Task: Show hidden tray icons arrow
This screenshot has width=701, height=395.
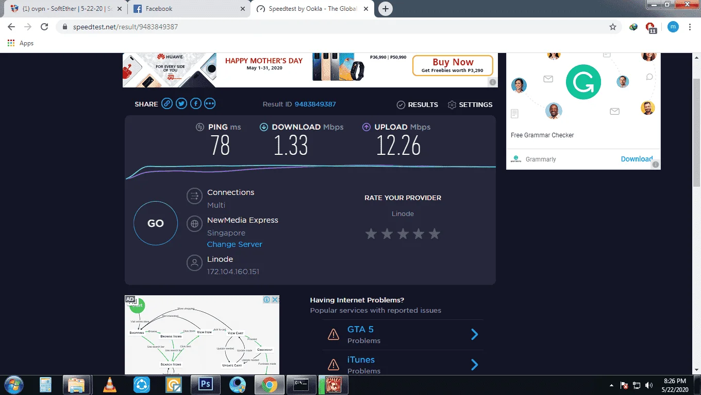Action: 612,385
